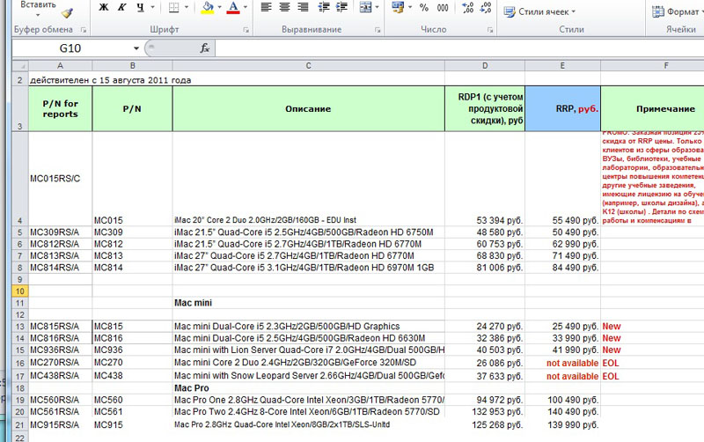Open the underline style dropdown arrow
Screen dimensions: 704x442
tap(152, 7)
